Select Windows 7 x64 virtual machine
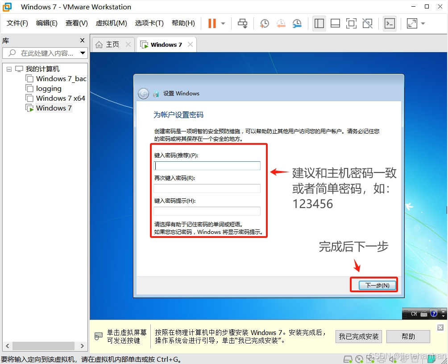The height and width of the screenshot is (364, 448). point(61,98)
